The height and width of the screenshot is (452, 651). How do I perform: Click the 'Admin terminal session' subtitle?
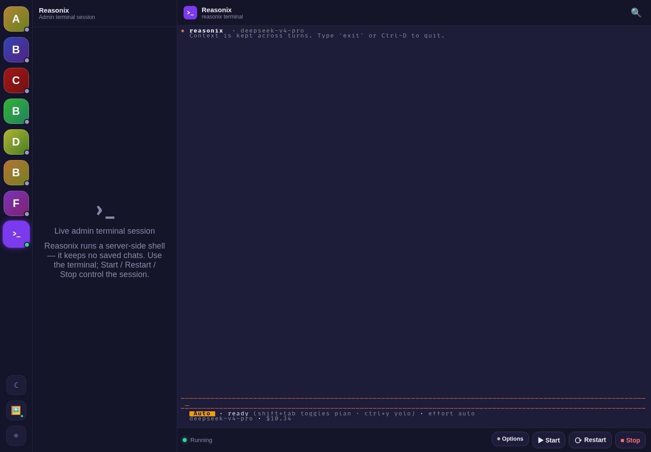(x=67, y=17)
